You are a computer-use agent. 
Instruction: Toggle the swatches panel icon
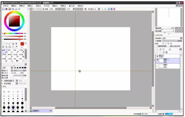pyautogui.click(x=16, y=9)
